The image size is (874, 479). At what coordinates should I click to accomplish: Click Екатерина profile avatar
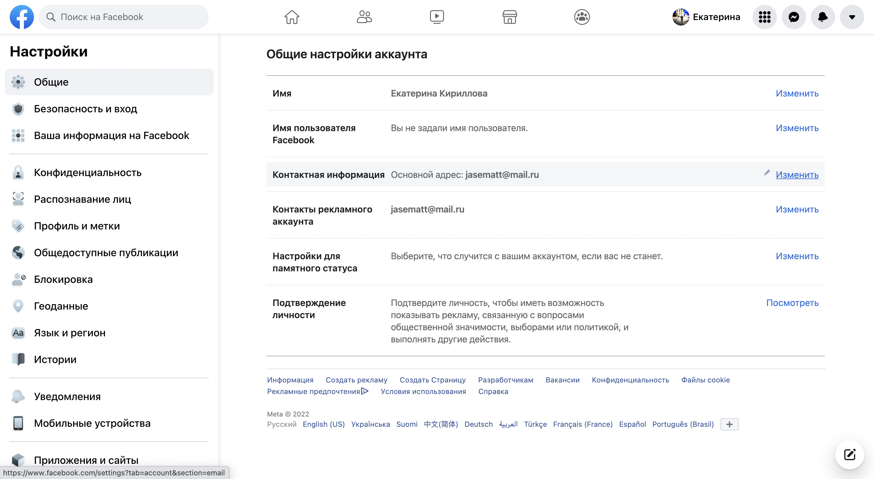(x=681, y=17)
